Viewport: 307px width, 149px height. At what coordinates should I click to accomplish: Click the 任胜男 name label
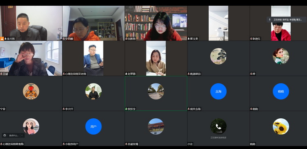[x=131, y=39]
